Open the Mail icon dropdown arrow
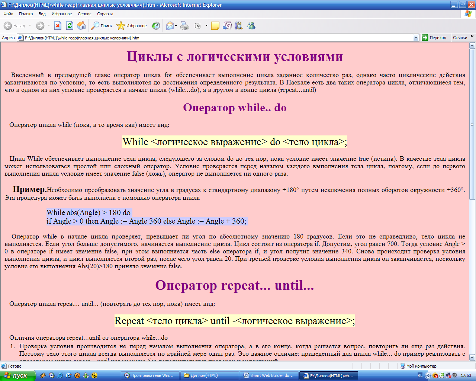476x381 pixels. point(176,26)
